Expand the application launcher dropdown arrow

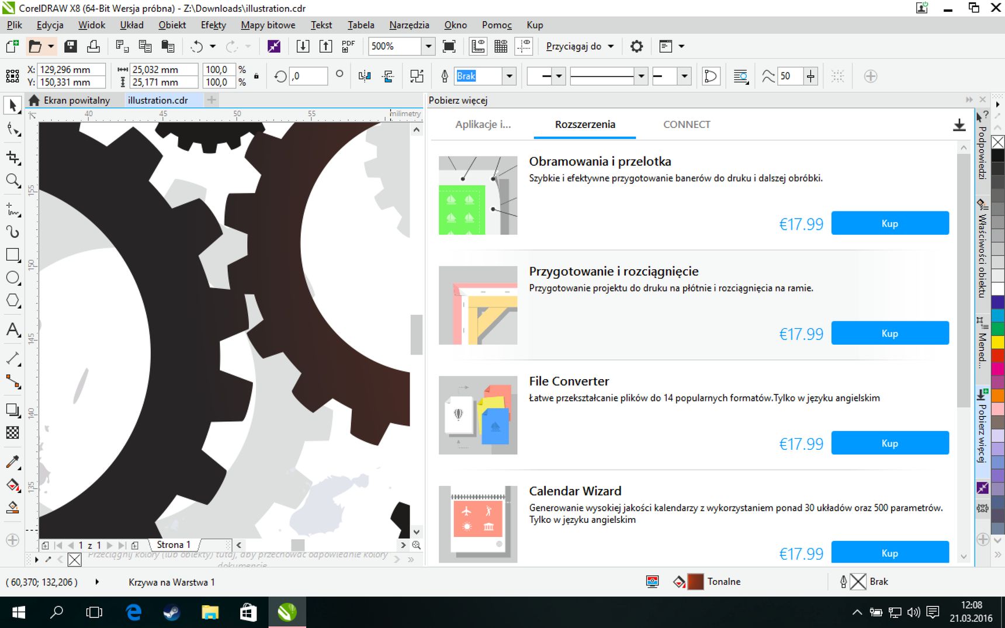pos(681,46)
